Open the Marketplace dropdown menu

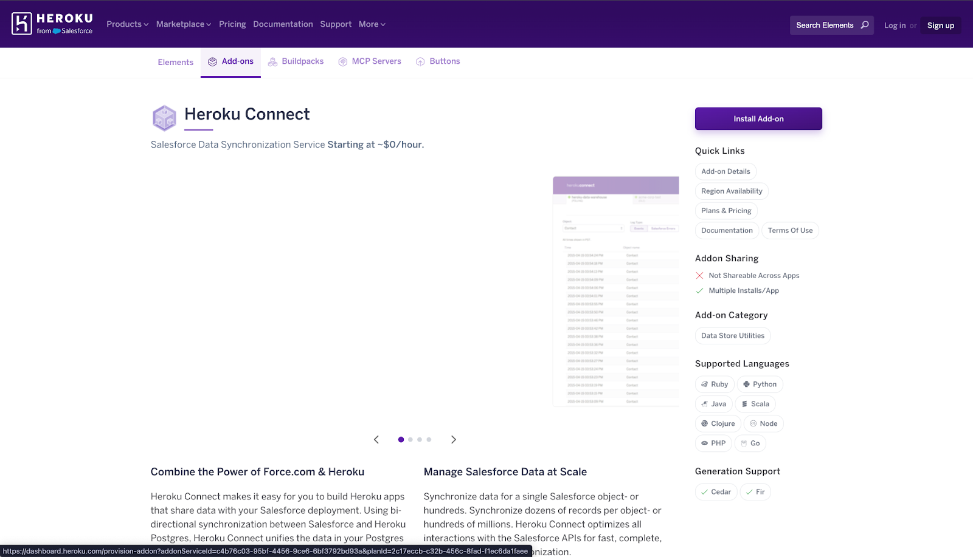(x=183, y=24)
